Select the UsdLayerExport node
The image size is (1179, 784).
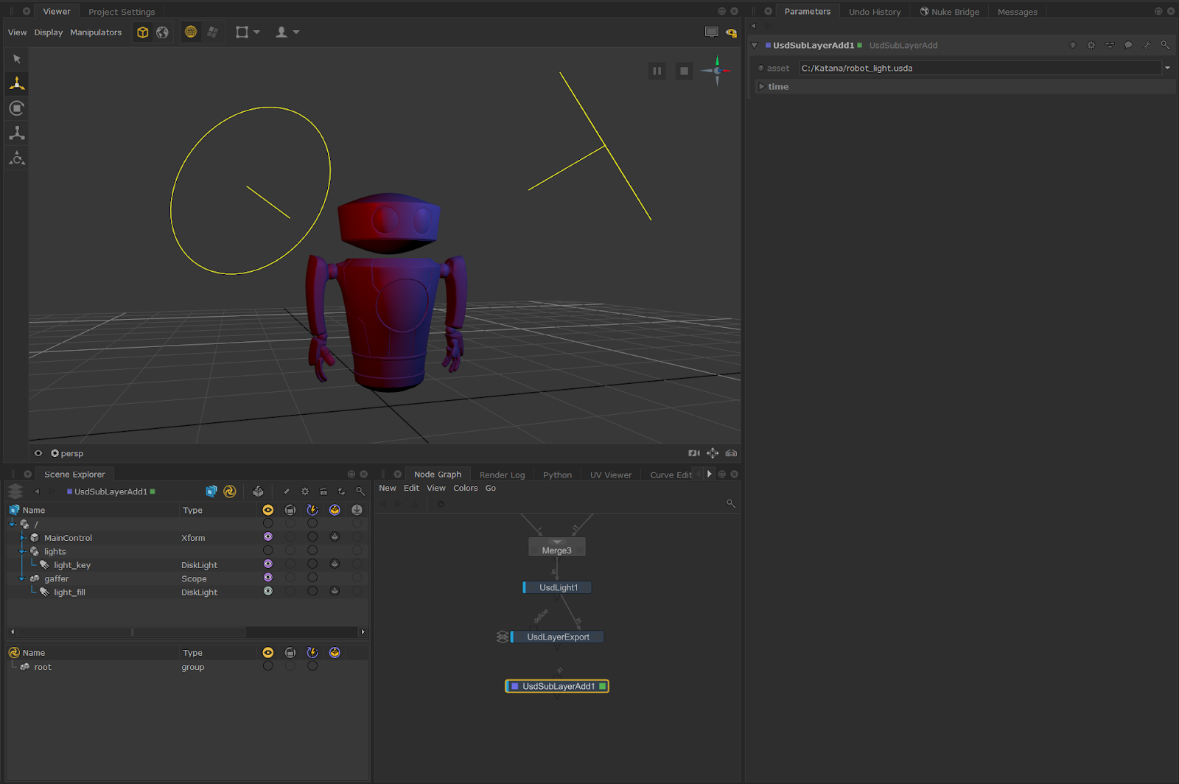558,637
